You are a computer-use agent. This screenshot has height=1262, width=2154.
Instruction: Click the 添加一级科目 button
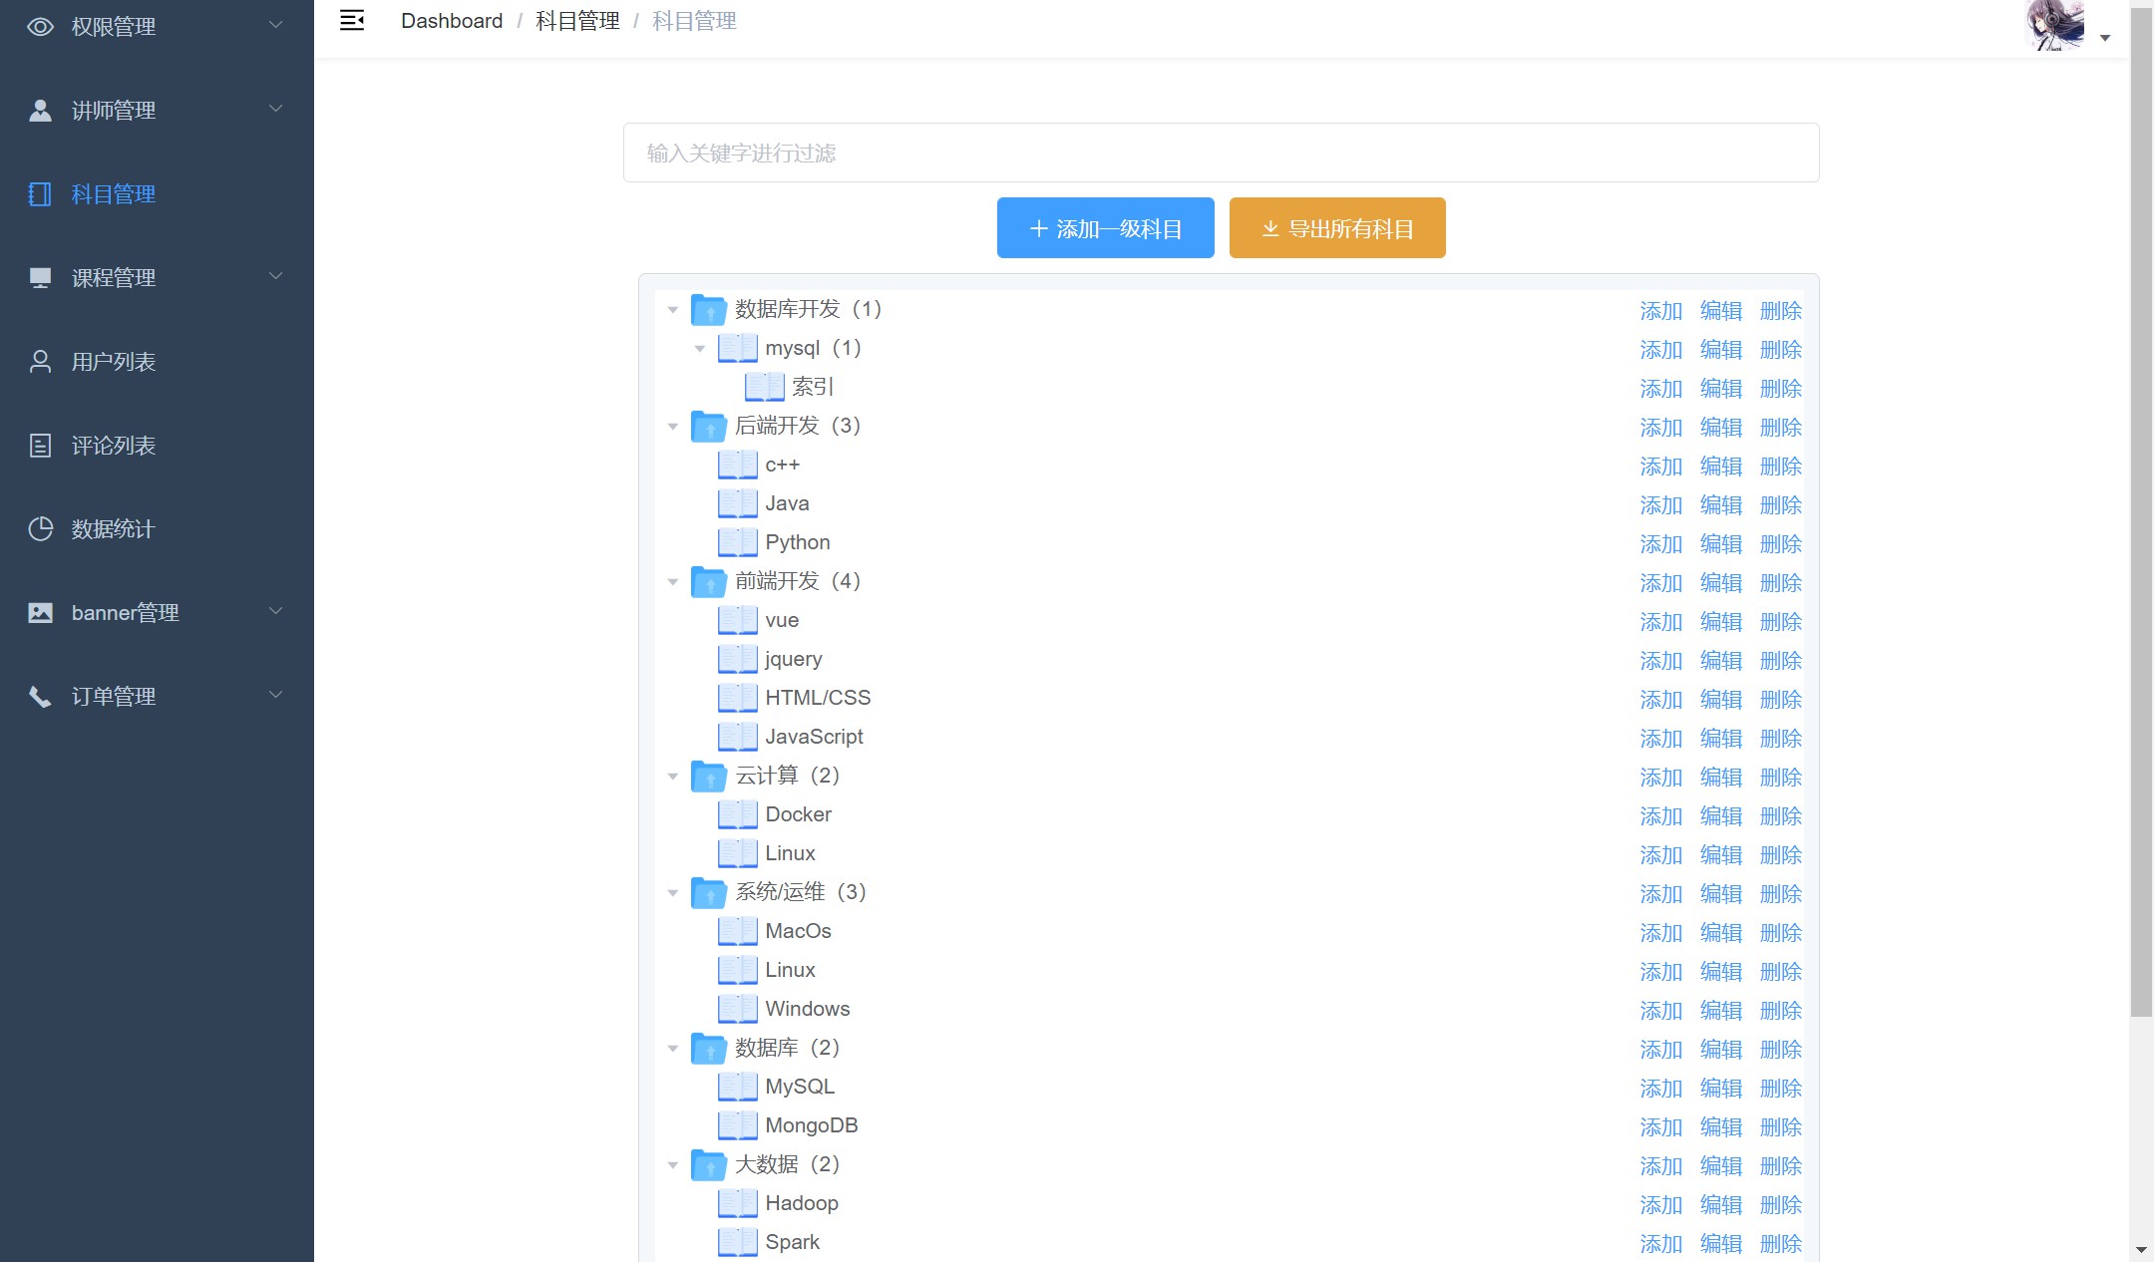(1105, 228)
